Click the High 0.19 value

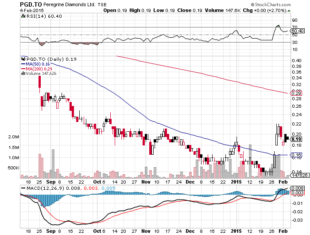pyautogui.click(x=140, y=10)
